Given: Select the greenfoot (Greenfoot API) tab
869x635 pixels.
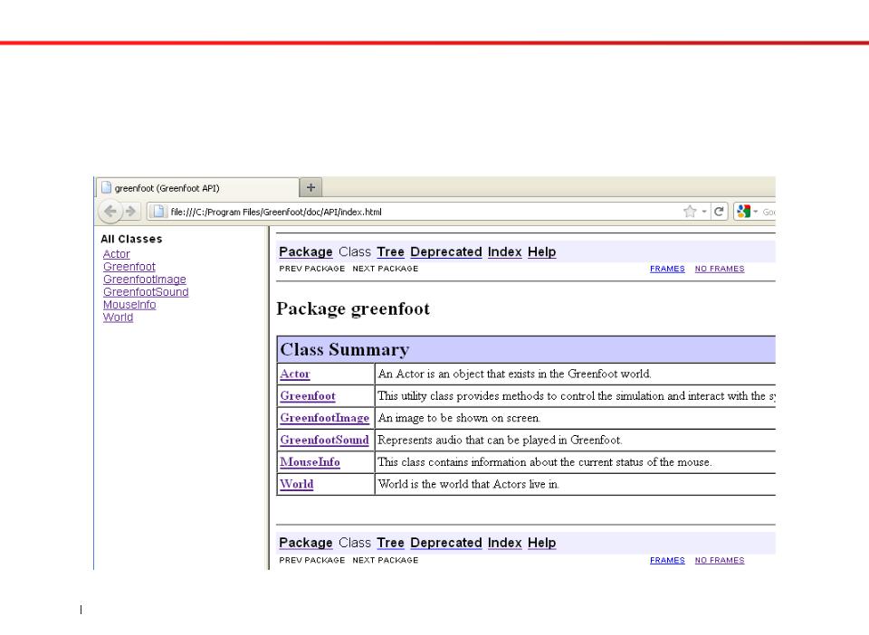Looking at the screenshot, I should click(x=198, y=187).
